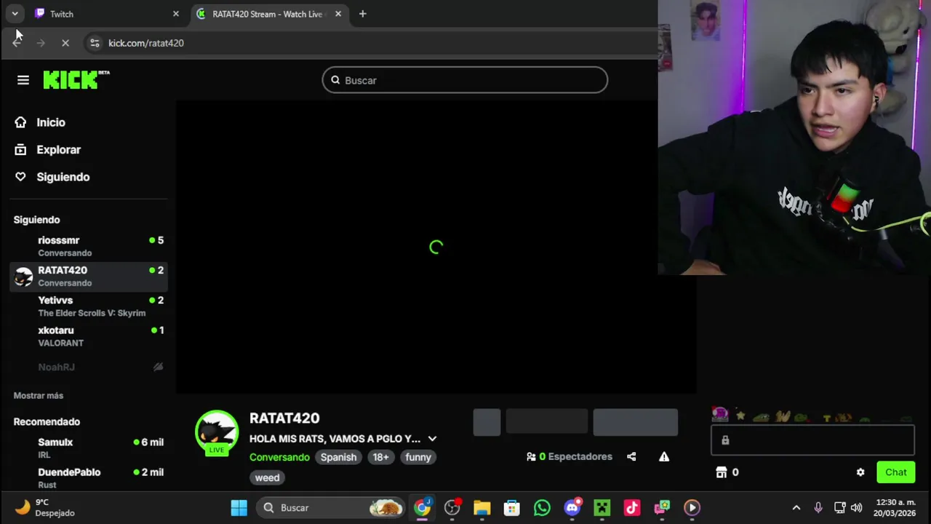Screen dimensions: 931x524
Task: Open volume control in system tray
Action: click(x=857, y=507)
